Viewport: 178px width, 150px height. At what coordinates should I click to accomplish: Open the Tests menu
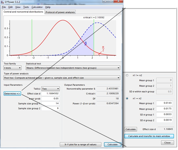click(26, 7)
